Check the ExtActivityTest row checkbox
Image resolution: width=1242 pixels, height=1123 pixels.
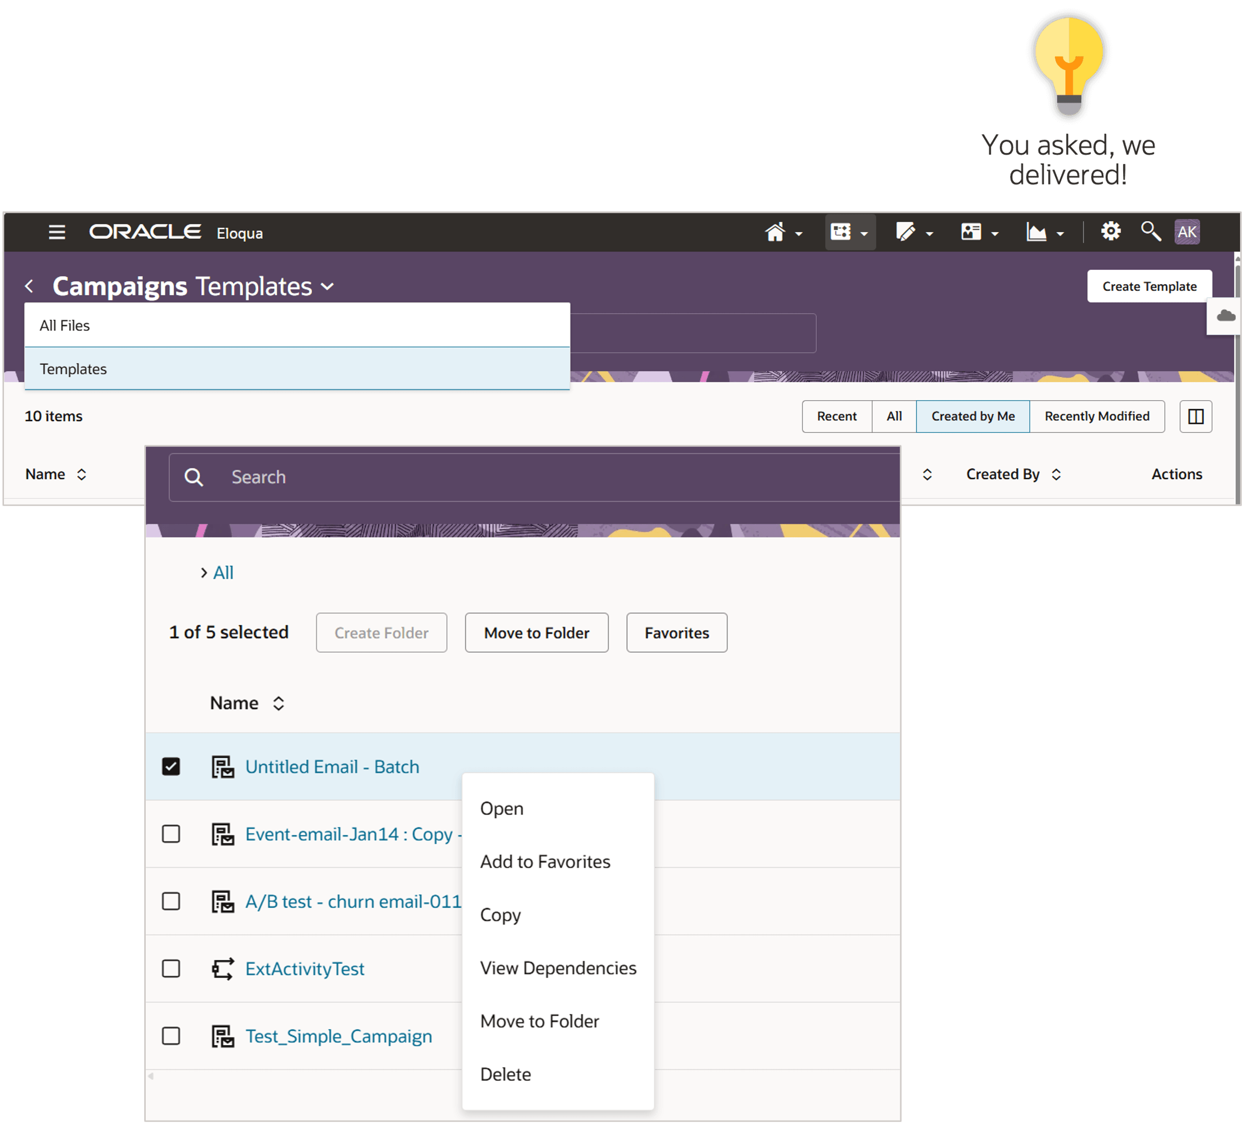click(171, 968)
